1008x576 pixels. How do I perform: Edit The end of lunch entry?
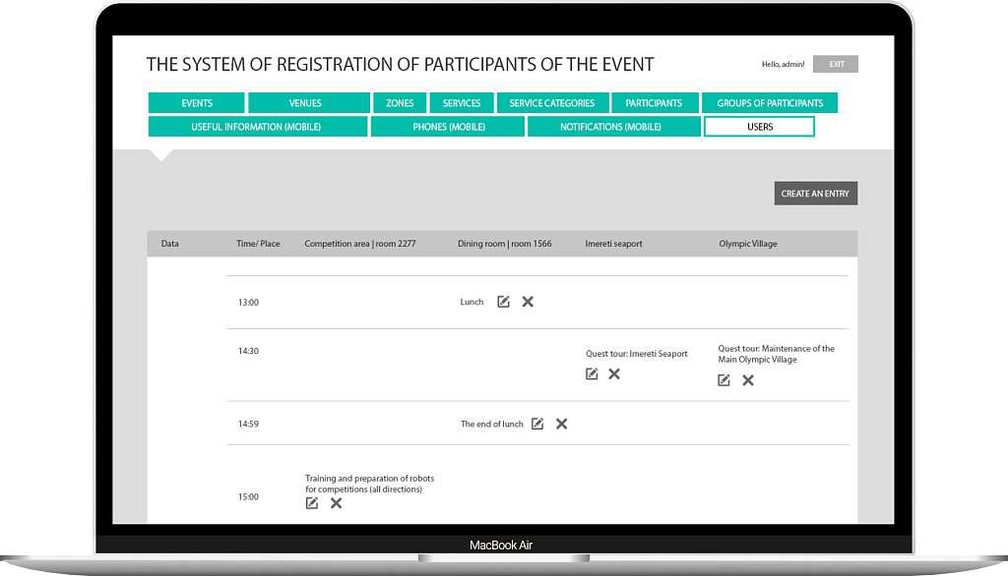coord(538,424)
